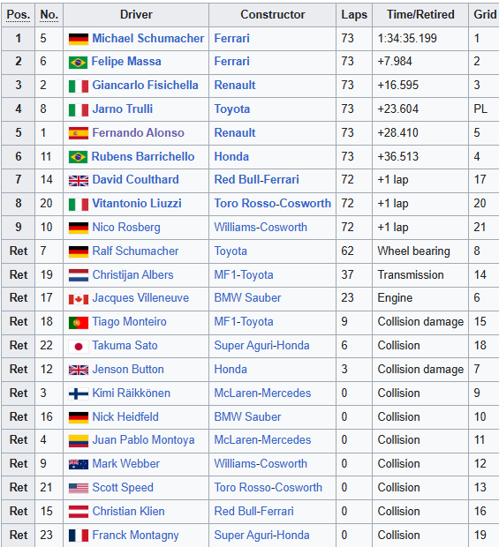Open the Giancarlo Fisichella driver link

click(x=145, y=85)
